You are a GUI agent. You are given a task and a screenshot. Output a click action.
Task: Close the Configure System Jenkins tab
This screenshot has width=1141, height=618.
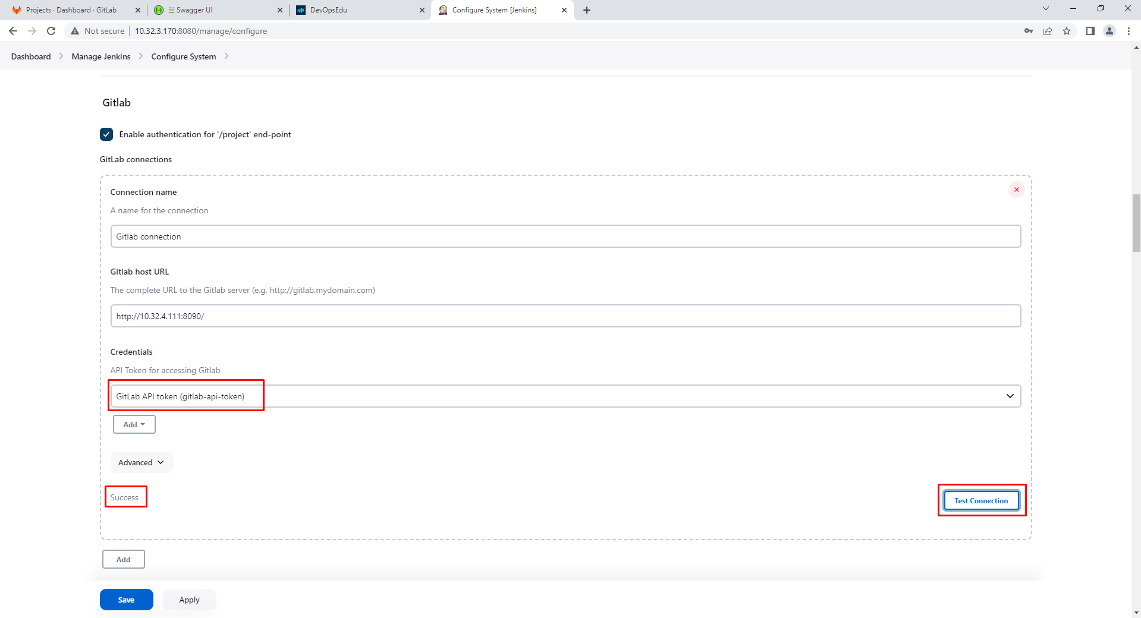564,10
